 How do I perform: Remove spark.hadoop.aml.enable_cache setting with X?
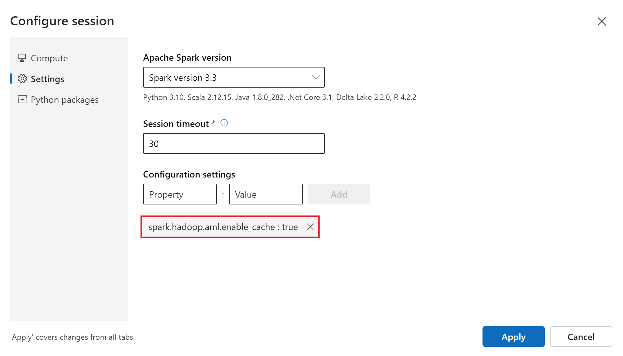pos(310,227)
